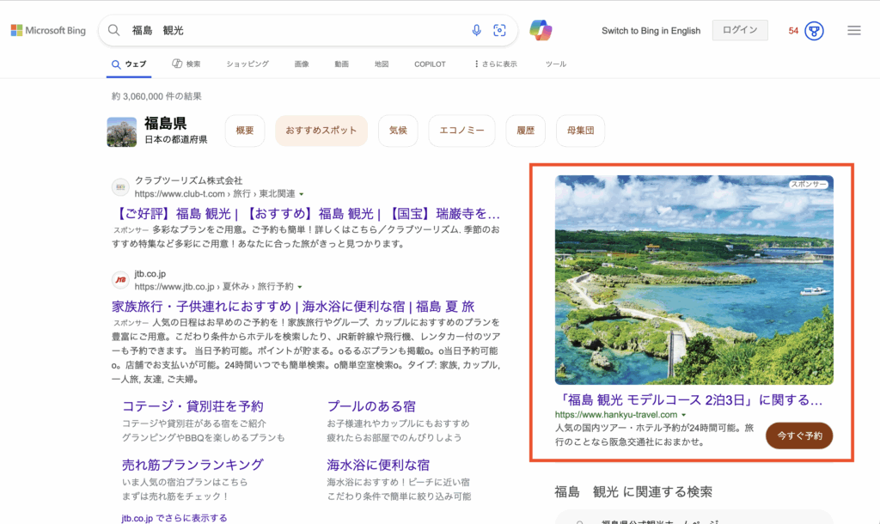Image resolution: width=880 pixels, height=524 pixels.
Task: Select the ウェブ tab
Action: point(129,64)
